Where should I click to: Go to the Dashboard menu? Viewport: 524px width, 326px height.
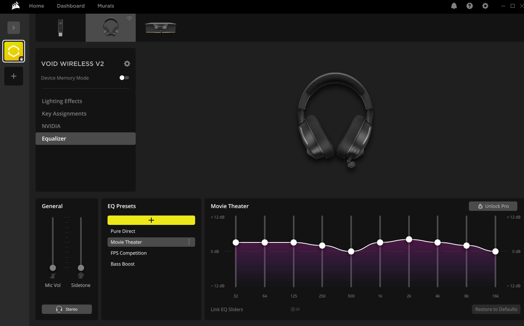[70, 6]
